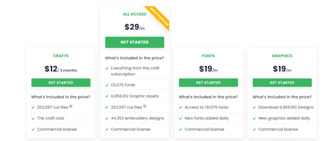Click the $12 / 3 months Crafts price
This screenshot has height=141, width=329.
pos(61,69)
